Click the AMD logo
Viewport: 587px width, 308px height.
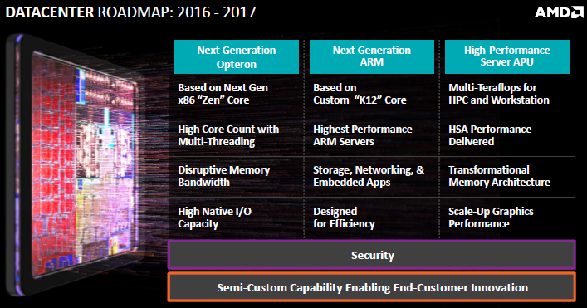(x=559, y=12)
